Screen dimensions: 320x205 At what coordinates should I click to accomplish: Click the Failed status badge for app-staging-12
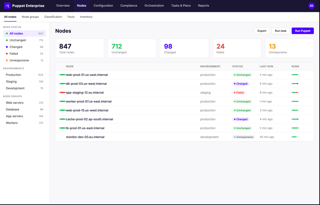click(239, 93)
